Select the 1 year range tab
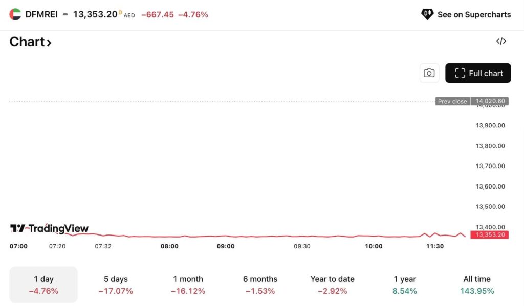This screenshot has width=524, height=306. click(405, 285)
